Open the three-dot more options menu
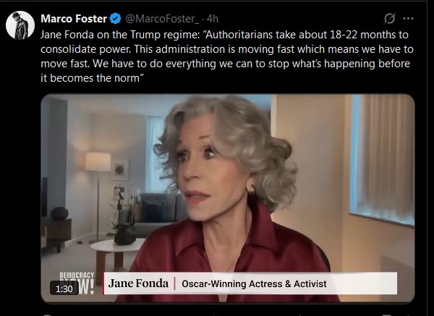The width and height of the screenshot is (434, 316). tap(408, 19)
